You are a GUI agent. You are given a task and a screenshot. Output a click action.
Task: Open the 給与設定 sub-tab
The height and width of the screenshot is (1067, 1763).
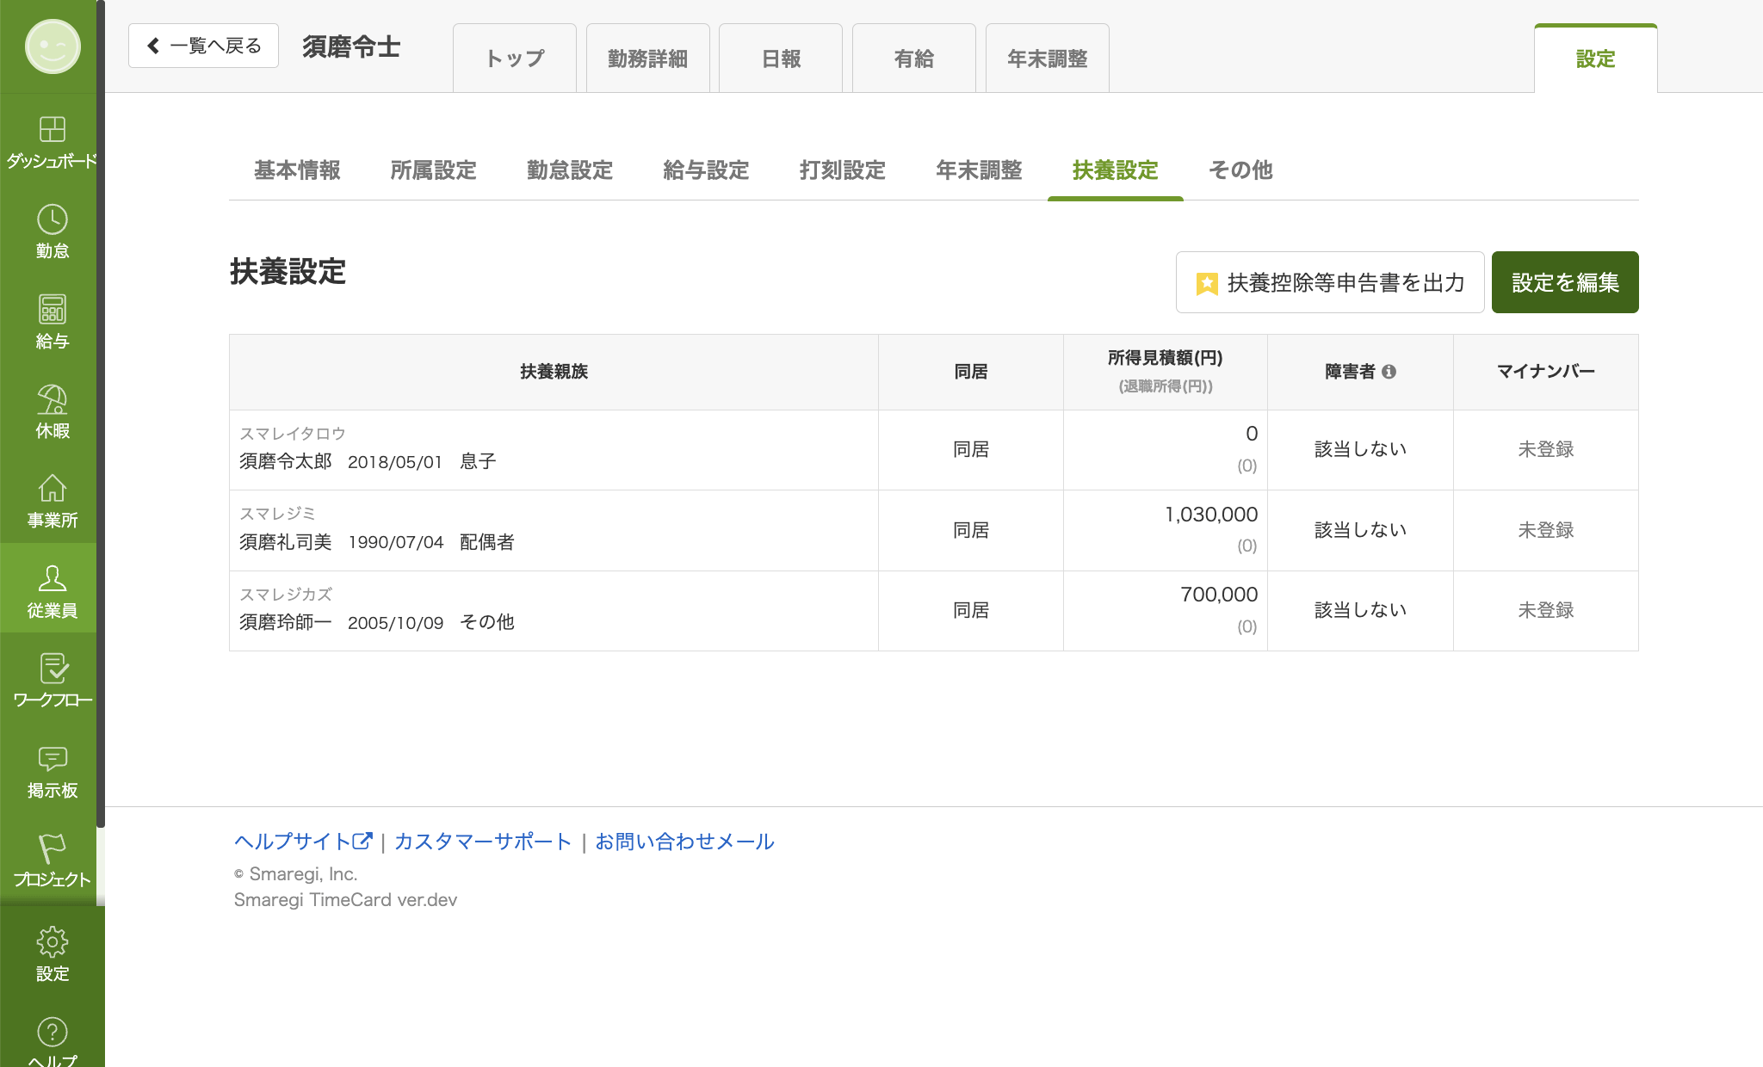[706, 170]
